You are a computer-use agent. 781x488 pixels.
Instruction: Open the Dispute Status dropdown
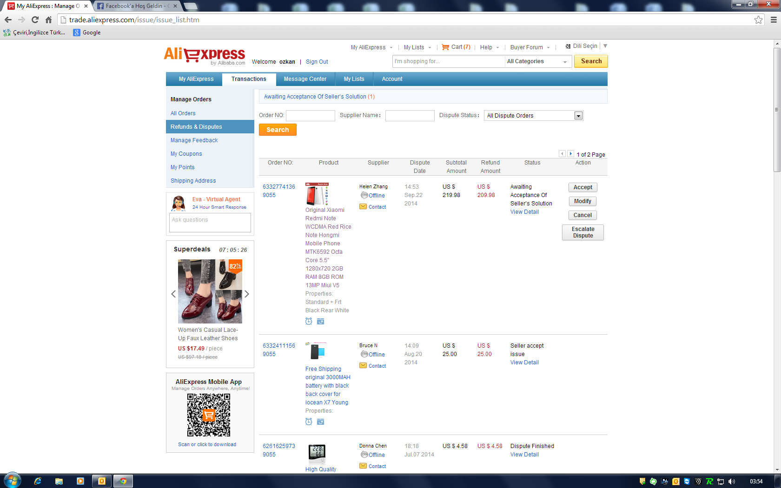pyautogui.click(x=534, y=116)
